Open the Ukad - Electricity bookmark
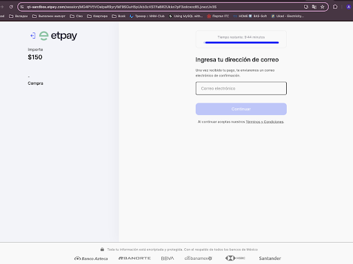 [288, 16]
